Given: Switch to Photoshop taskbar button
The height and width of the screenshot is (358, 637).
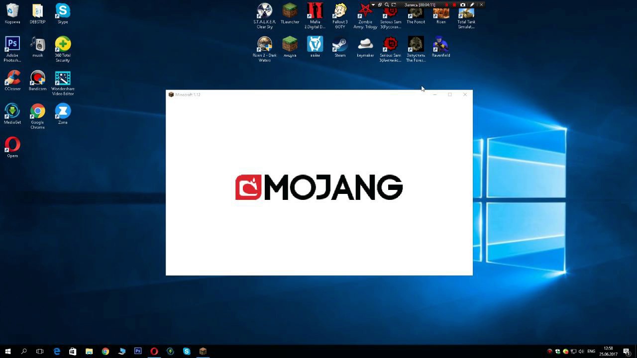Looking at the screenshot, I should (x=138, y=352).
